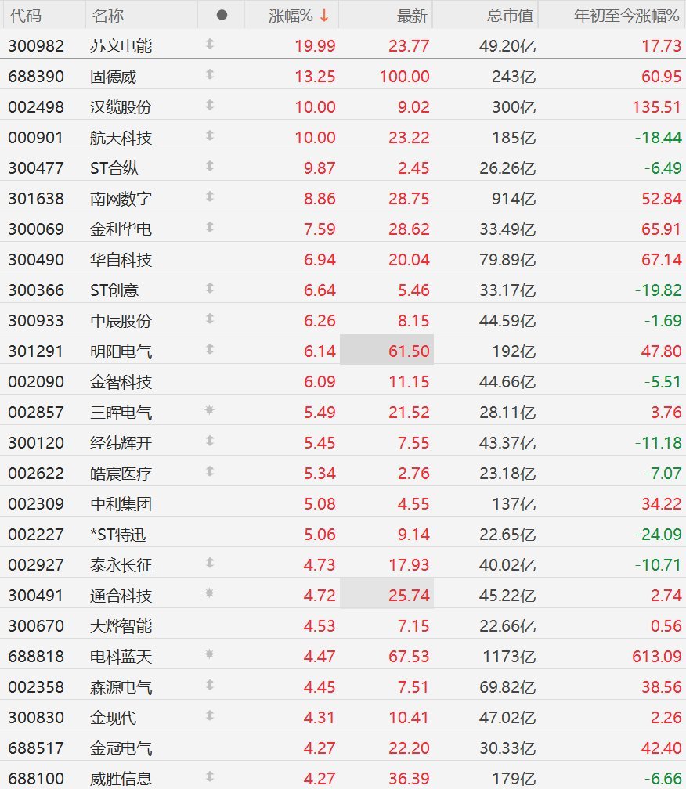Click the star icon in the 三晖电气 row
Viewport: 686px width, 789px height.
pyautogui.click(x=210, y=411)
